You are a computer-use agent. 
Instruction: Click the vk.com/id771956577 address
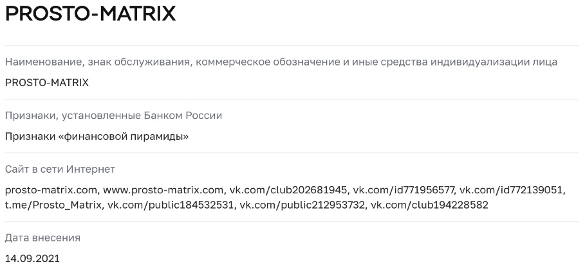click(404, 191)
